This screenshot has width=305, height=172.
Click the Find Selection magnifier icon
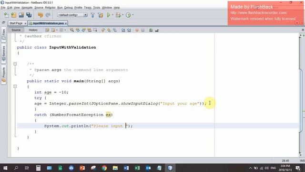(x=72, y=30)
